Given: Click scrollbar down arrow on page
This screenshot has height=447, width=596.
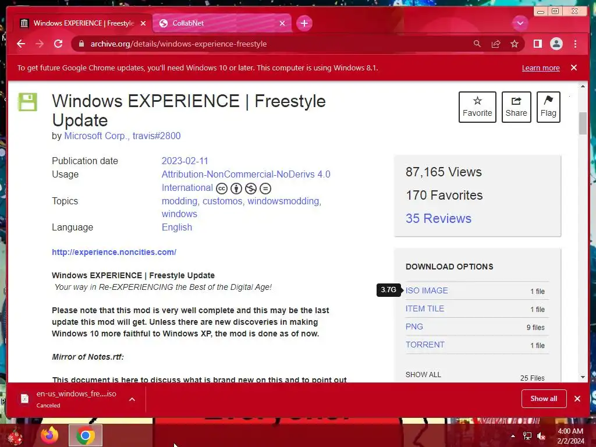Looking at the screenshot, I should [x=583, y=377].
